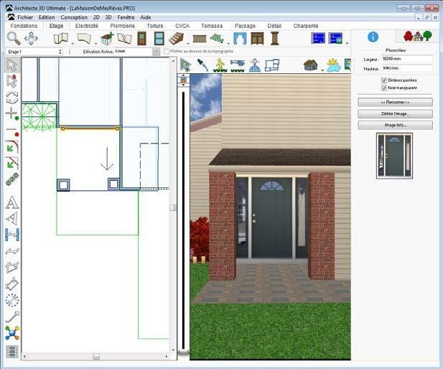The width and height of the screenshot is (443, 369).
Task: Expand the wall tool dropdown arrow
Action: (73, 44)
